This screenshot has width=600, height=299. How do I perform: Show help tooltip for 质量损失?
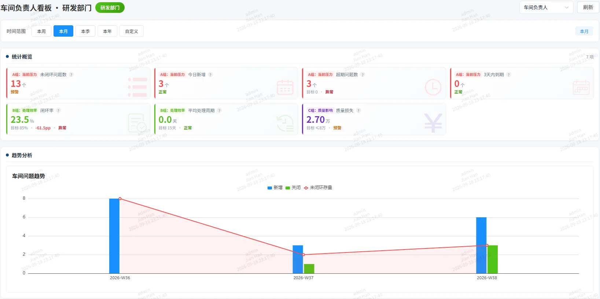click(358, 111)
